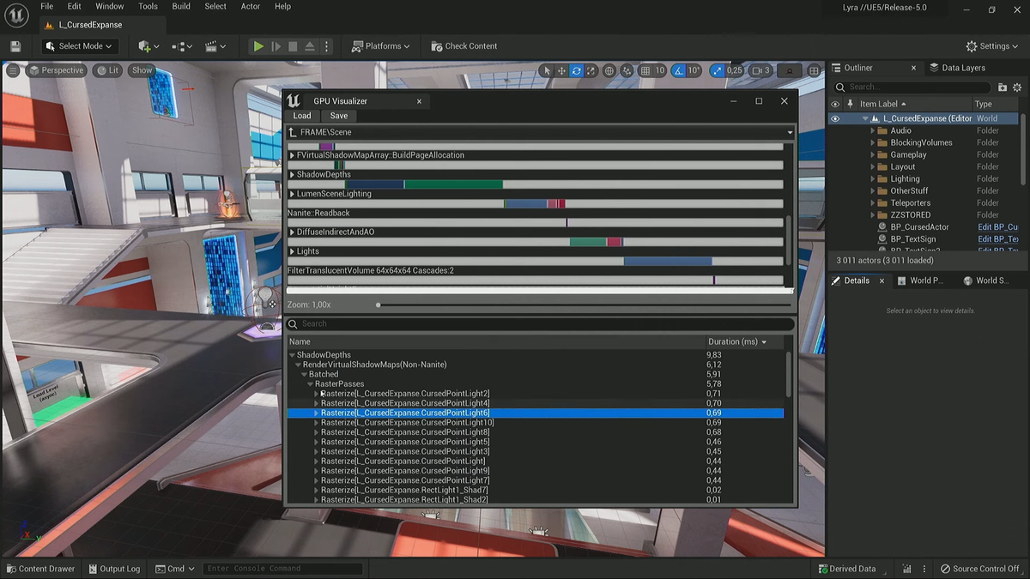Adjust camera speed setting 3

click(760, 70)
